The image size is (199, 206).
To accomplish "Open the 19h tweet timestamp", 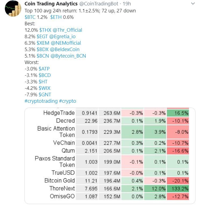I will [x=127, y=4].
